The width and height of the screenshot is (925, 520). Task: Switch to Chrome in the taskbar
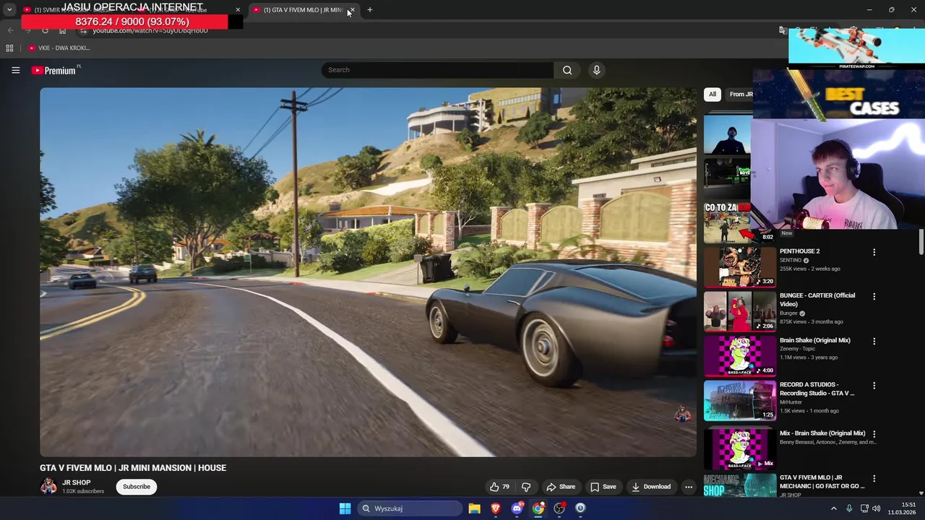coord(538,508)
